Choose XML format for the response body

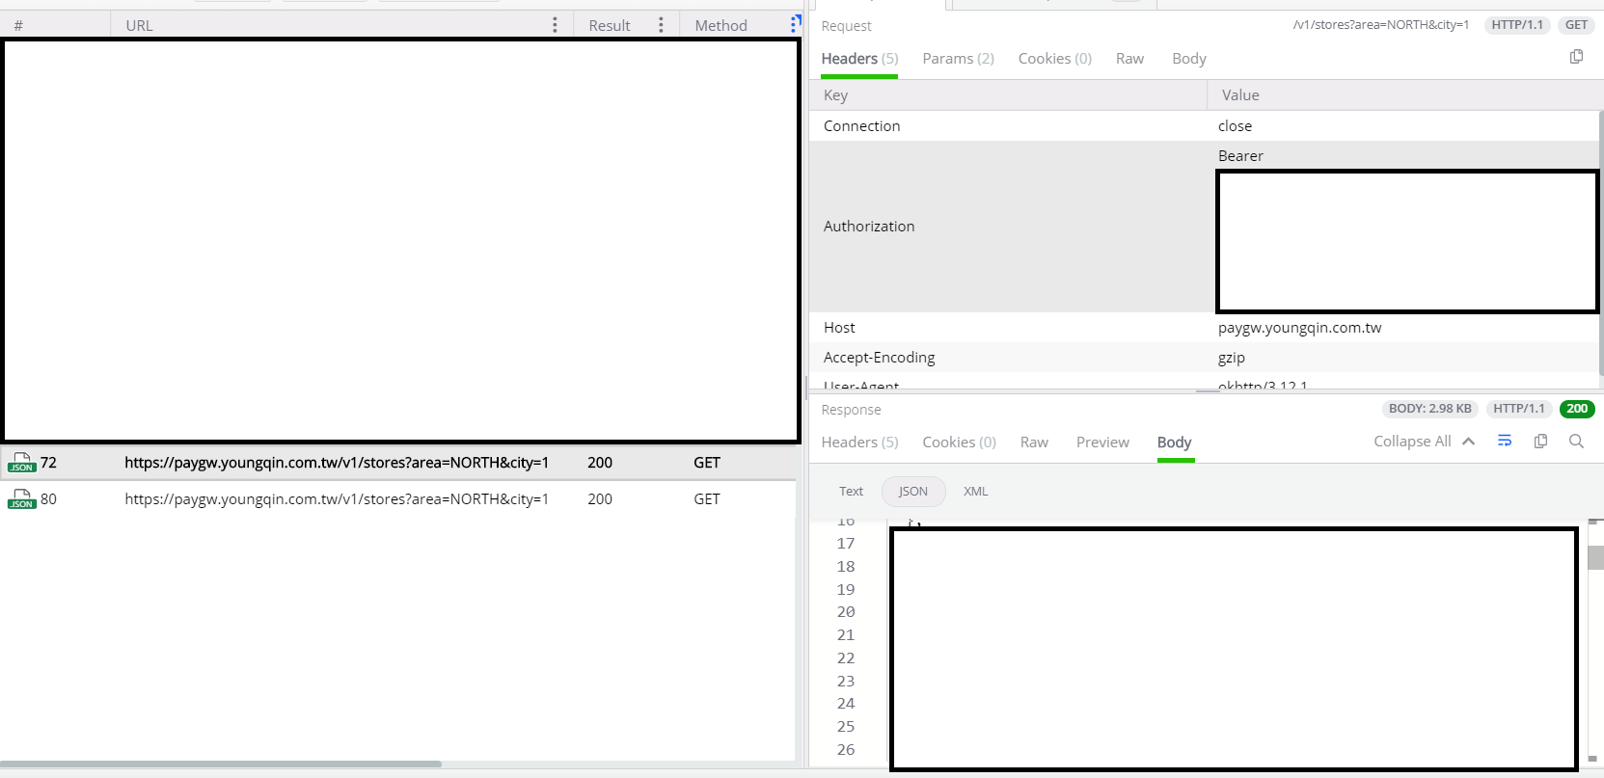point(975,492)
